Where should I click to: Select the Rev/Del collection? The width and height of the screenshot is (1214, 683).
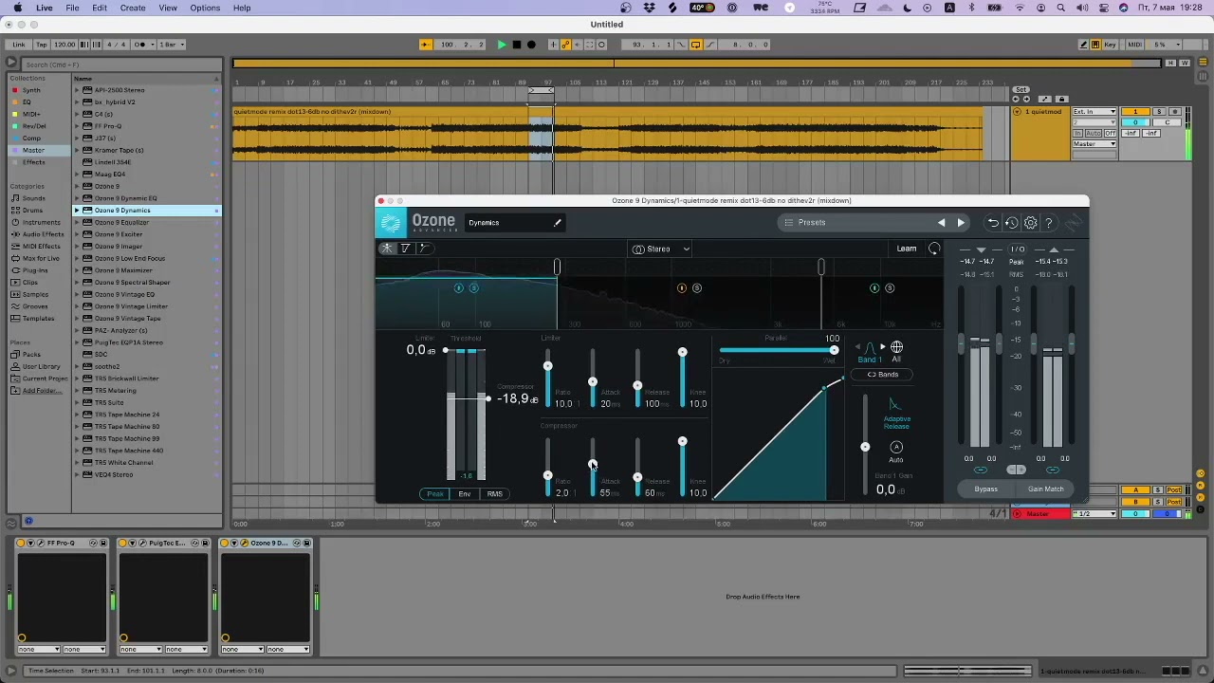click(x=34, y=126)
